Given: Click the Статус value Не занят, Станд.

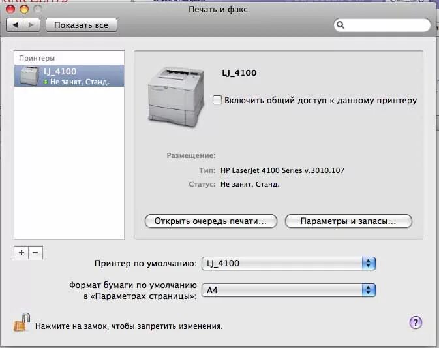Looking at the screenshot, I should [x=250, y=184].
